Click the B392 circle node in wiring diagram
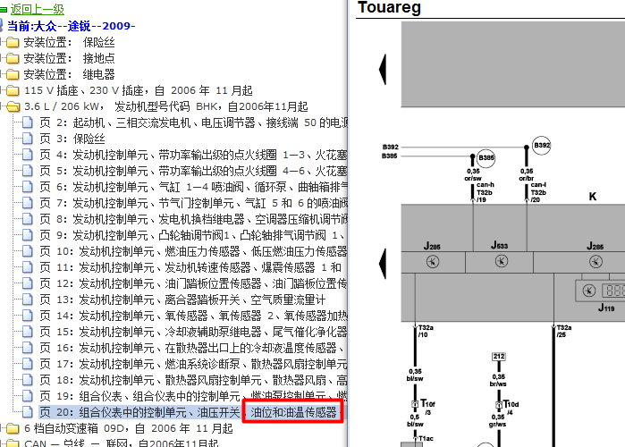Viewport: 625px width, 447px height. (542, 146)
